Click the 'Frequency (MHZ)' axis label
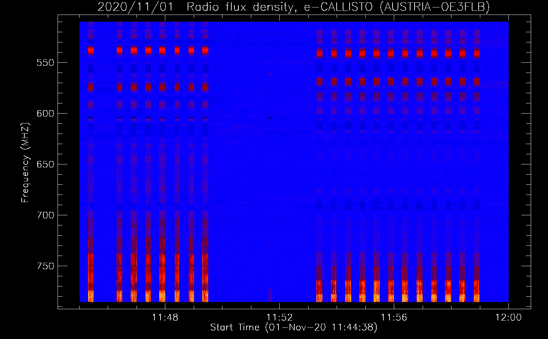 25,163
